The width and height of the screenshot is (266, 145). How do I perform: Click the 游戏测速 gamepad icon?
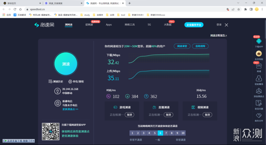(115, 107)
